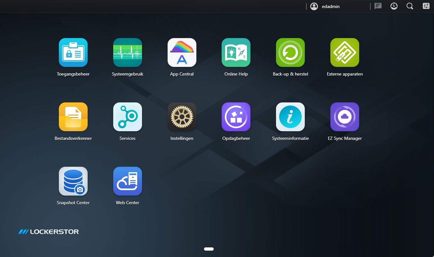The width and height of the screenshot is (434, 257).
Task: Launch the Services app
Action: (128, 117)
